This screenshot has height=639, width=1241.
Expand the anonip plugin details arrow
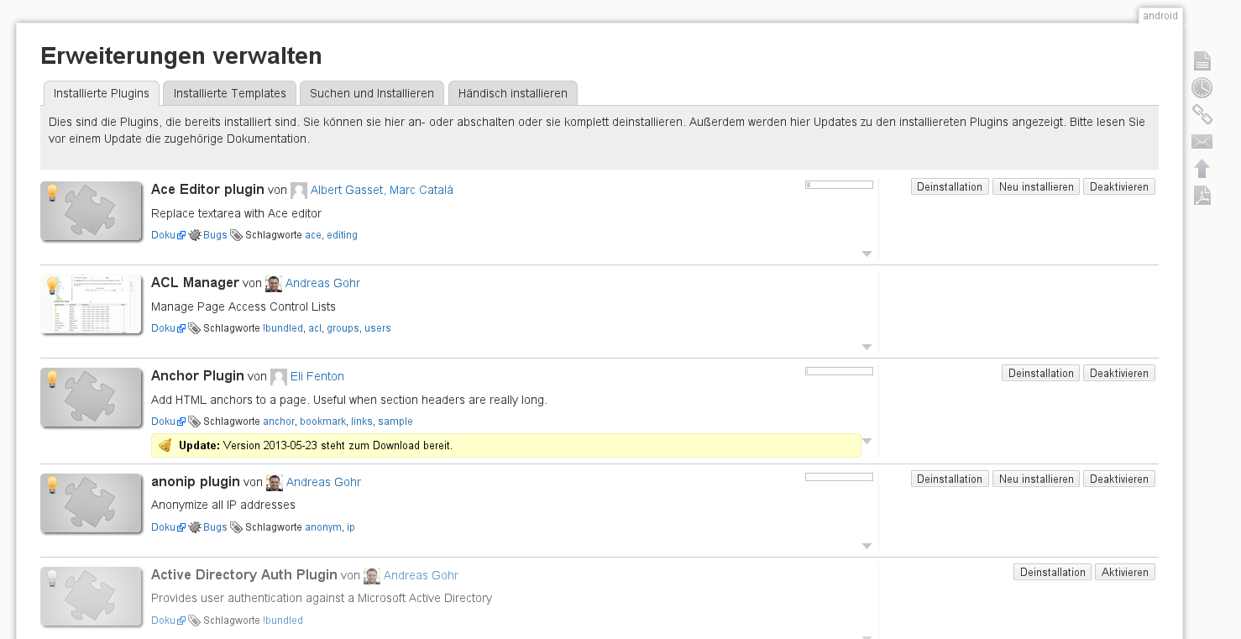point(867,545)
